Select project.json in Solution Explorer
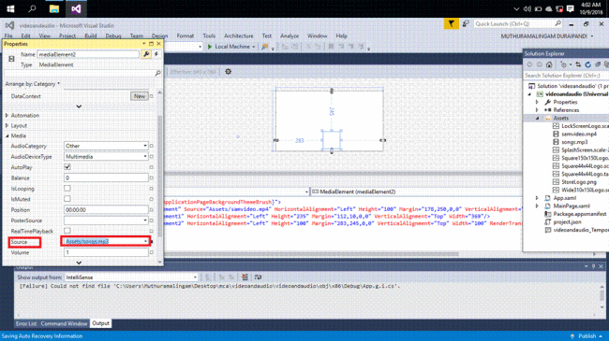 pyautogui.click(x=567, y=222)
